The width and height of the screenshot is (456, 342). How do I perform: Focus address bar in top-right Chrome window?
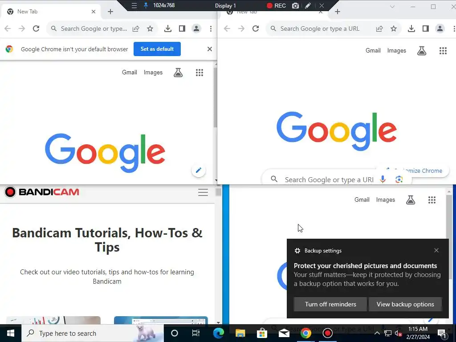(320, 28)
